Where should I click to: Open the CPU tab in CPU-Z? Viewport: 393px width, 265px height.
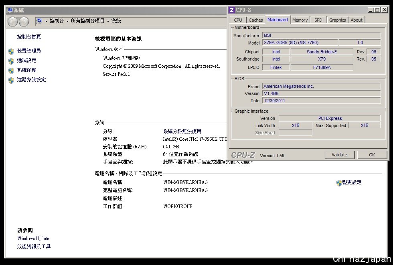pos(238,20)
